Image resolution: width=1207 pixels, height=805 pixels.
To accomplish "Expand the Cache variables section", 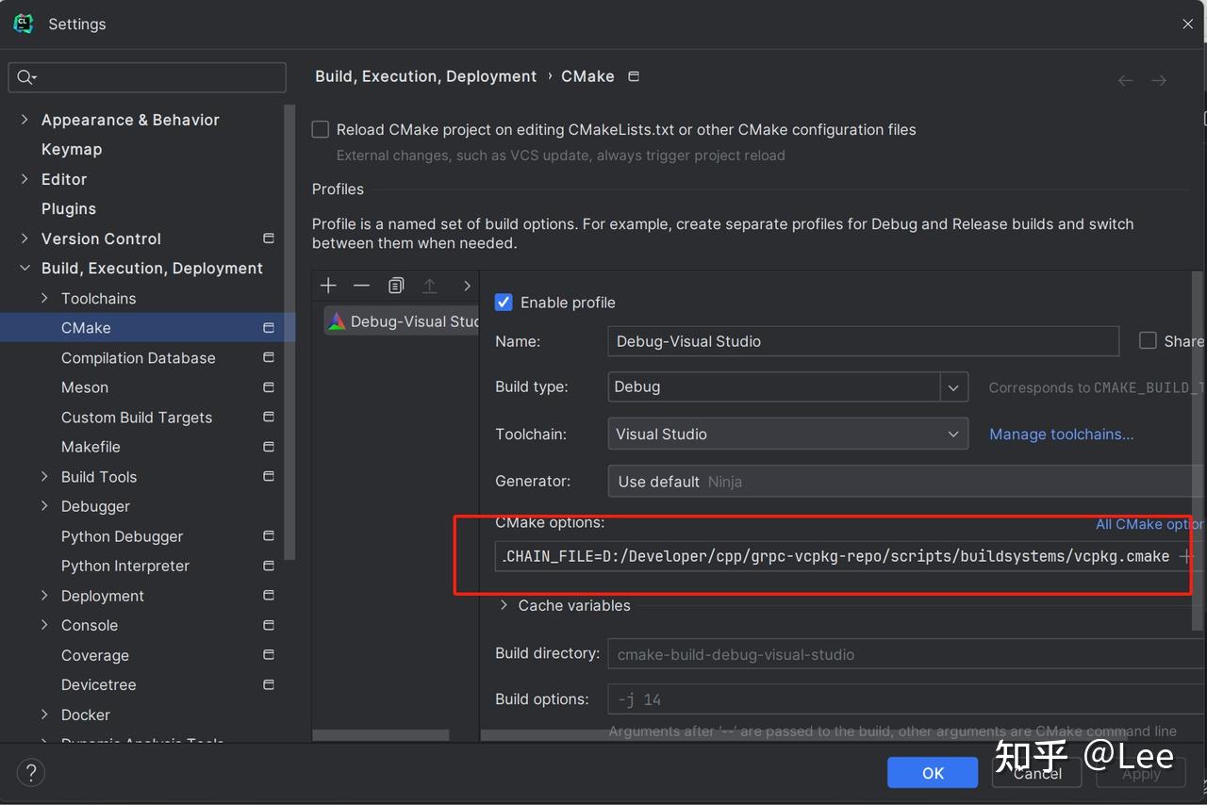I will (x=504, y=605).
